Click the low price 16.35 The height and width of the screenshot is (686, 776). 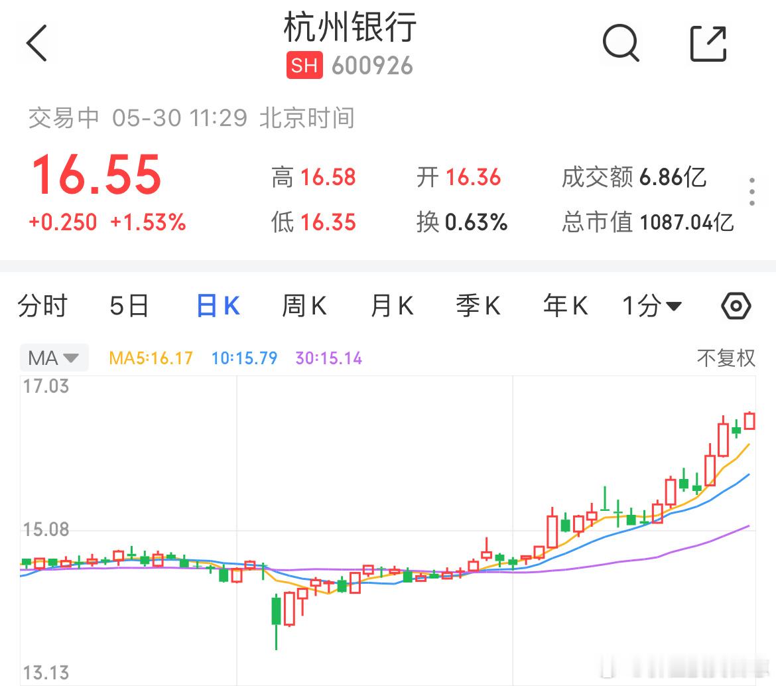328,222
